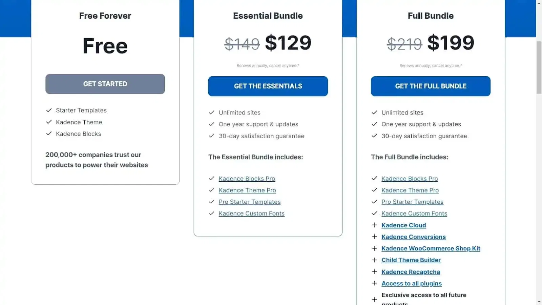The height and width of the screenshot is (305, 542).
Task: Follow the Access to all plugins link
Action: (412, 283)
